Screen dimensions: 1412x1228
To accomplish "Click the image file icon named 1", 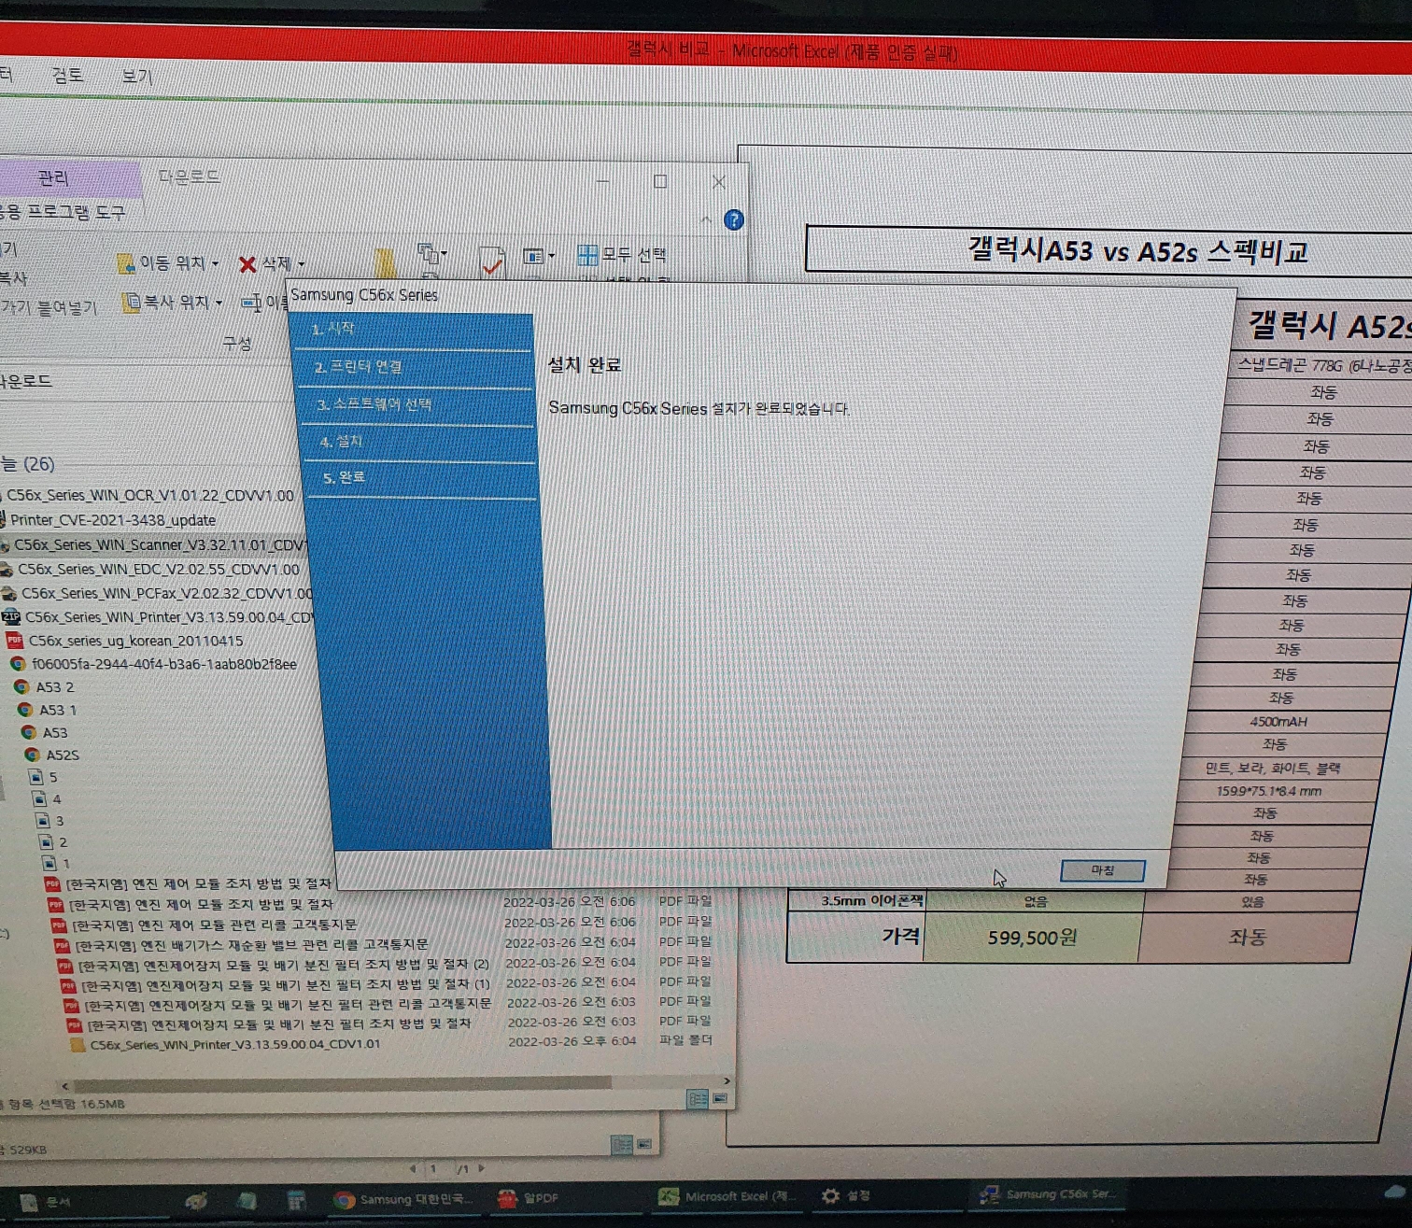I will 49,863.
